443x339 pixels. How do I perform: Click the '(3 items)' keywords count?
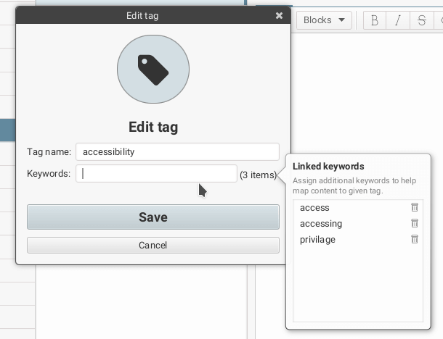pos(258,175)
